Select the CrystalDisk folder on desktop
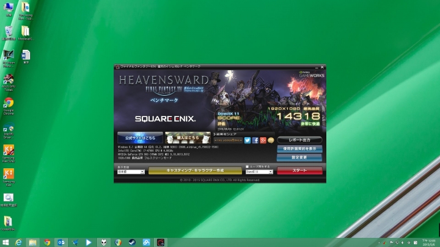Image resolution: width=440 pixels, height=247 pixels. pyautogui.click(x=8, y=223)
